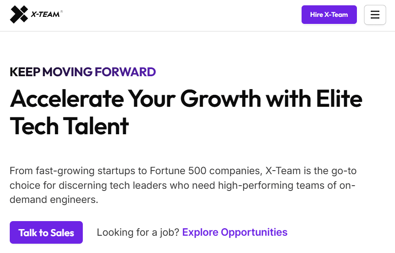Open the hamburger navigation menu
395x253 pixels.
(x=375, y=15)
